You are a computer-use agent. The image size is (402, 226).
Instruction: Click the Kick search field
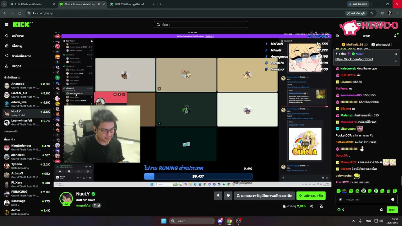(201, 24)
